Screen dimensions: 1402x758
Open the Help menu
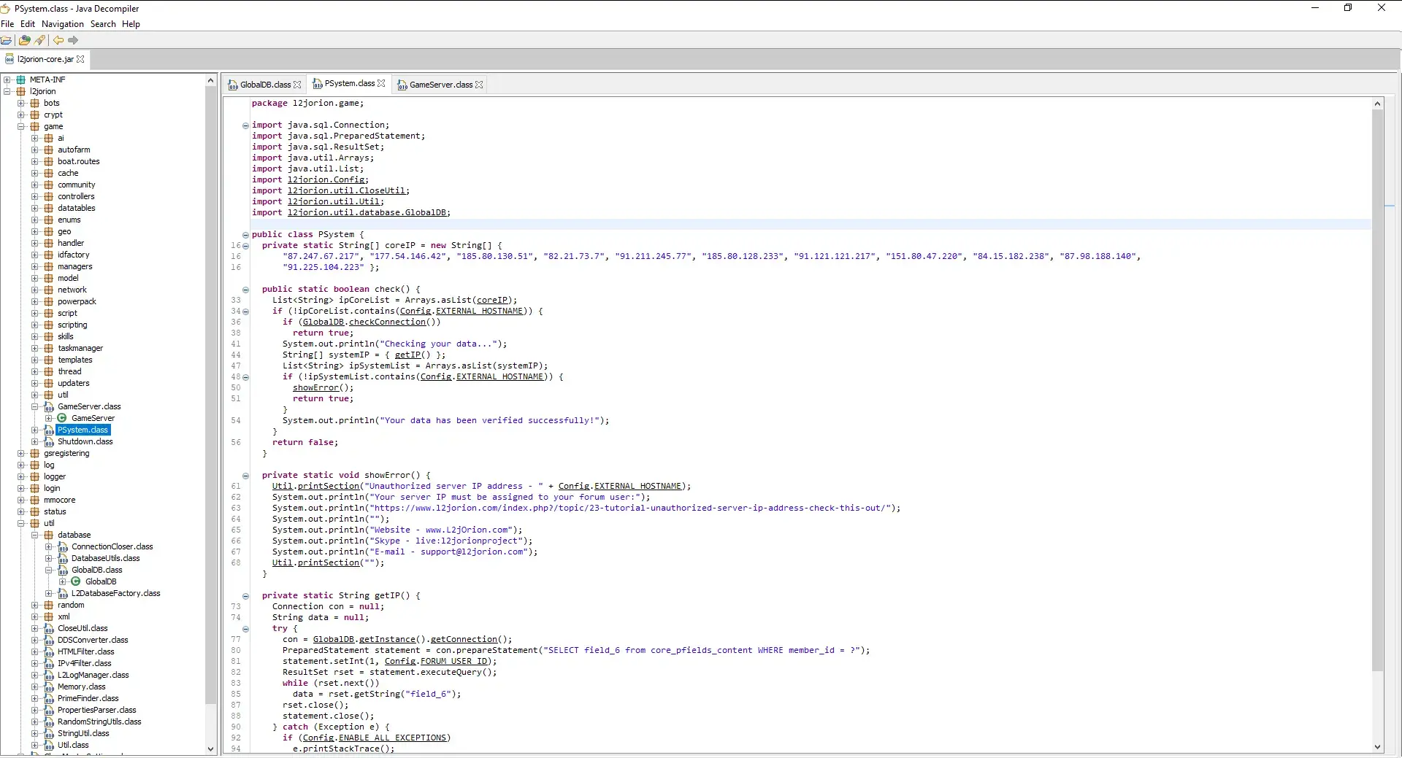[131, 24]
